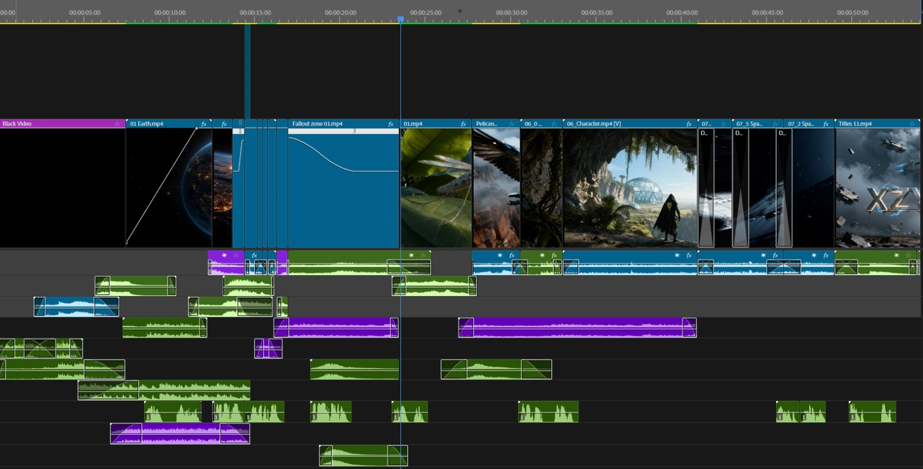Click fx badge on audio under 07_2 Spa
This screenshot has width=923, height=469.
click(826, 255)
